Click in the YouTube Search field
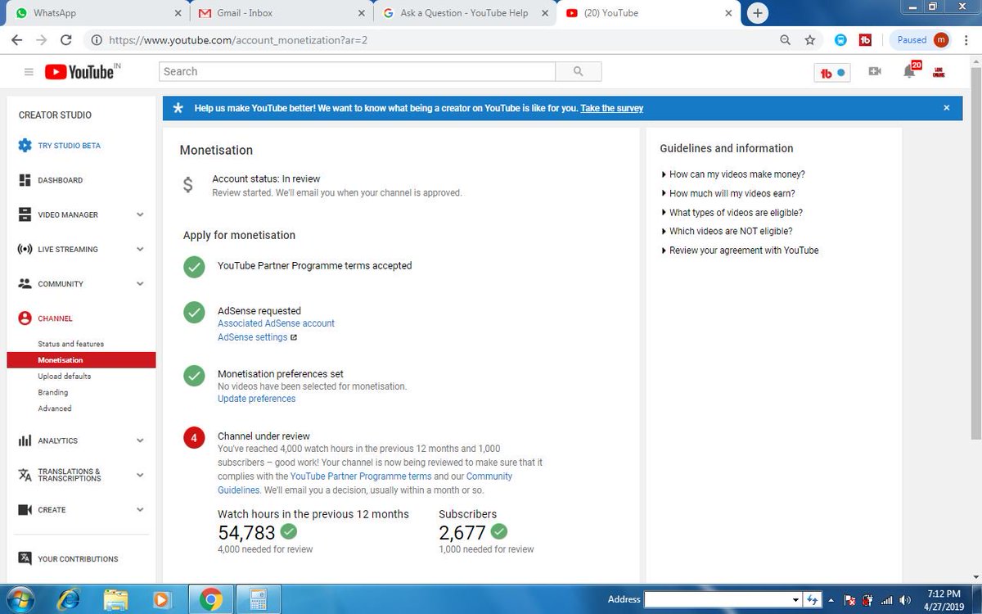This screenshot has width=982, height=614. coord(357,71)
